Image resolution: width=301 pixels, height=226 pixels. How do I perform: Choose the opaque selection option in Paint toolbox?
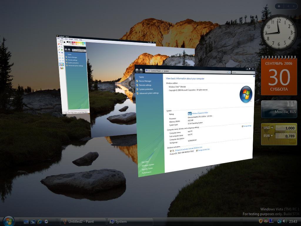point(61,64)
